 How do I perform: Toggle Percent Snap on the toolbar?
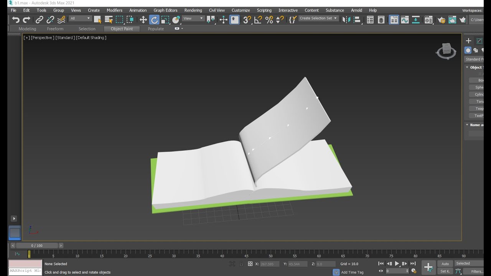pyautogui.click(x=269, y=20)
